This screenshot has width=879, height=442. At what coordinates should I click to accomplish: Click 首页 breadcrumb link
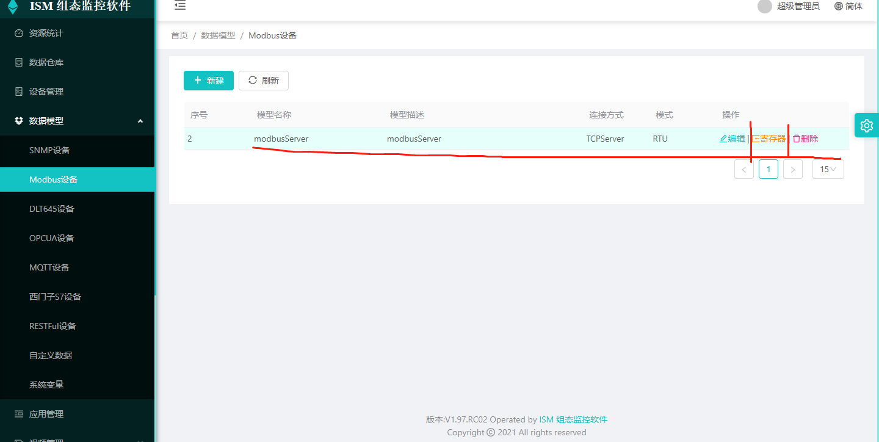click(179, 35)
